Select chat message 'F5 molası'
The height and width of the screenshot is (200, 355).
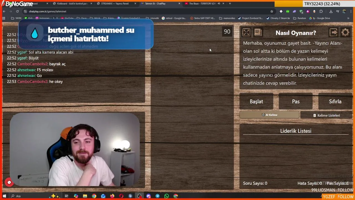pos(45,70)
